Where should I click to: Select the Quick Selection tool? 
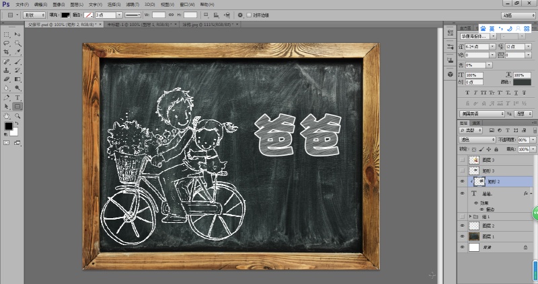pos(17,43)
